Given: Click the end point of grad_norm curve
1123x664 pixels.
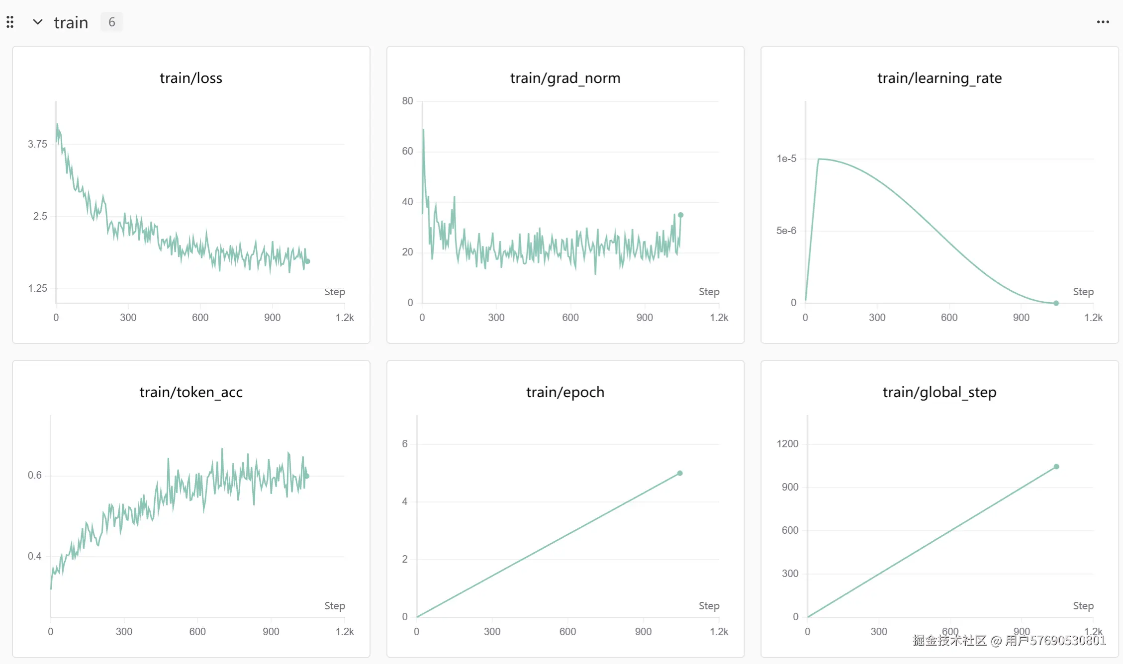Looking at the screenshot, I should tap(680, 215).
